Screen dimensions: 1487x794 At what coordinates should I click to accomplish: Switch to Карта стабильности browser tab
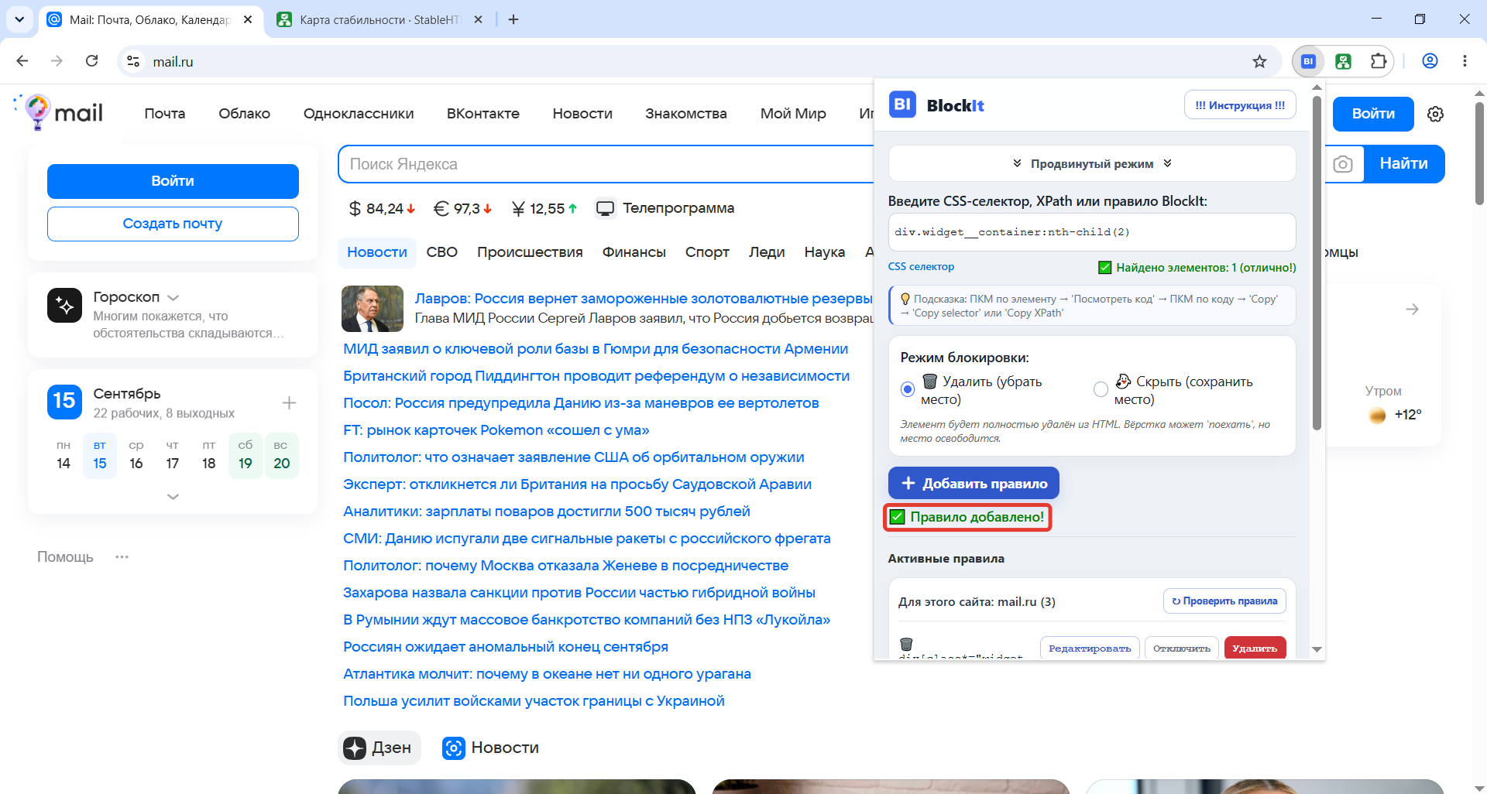coord(379,19)
